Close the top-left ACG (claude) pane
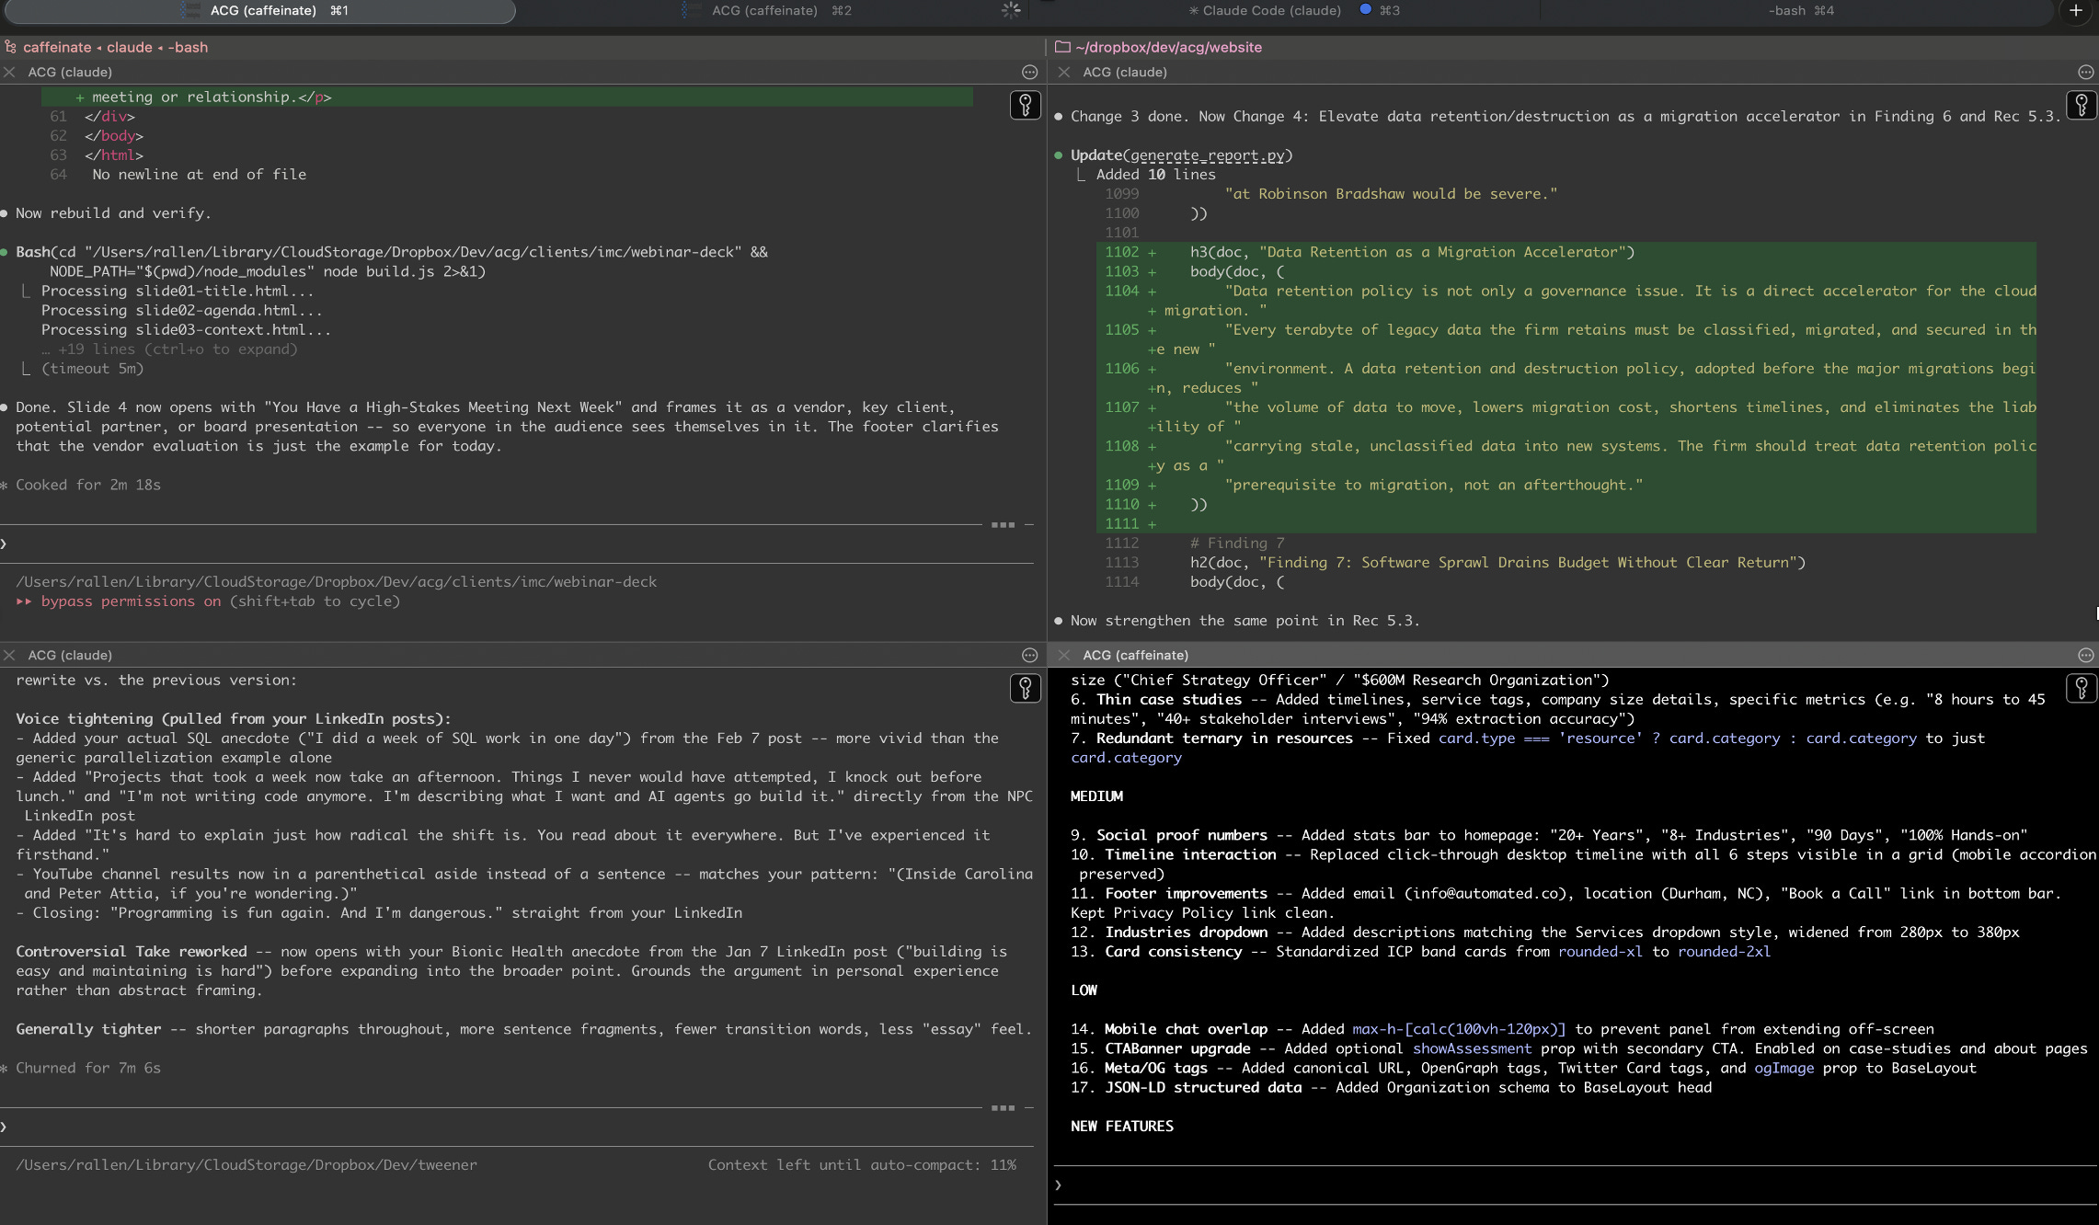Image resolution: width=2099 pixels, height=1225 pixels. pos(9,72)
